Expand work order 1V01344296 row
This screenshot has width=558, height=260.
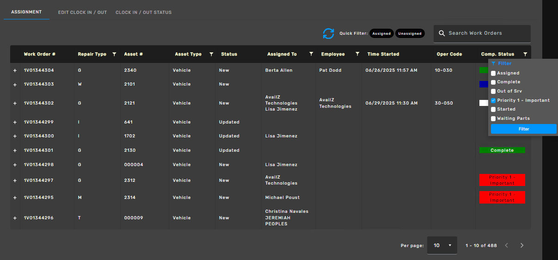coord(15,218)
